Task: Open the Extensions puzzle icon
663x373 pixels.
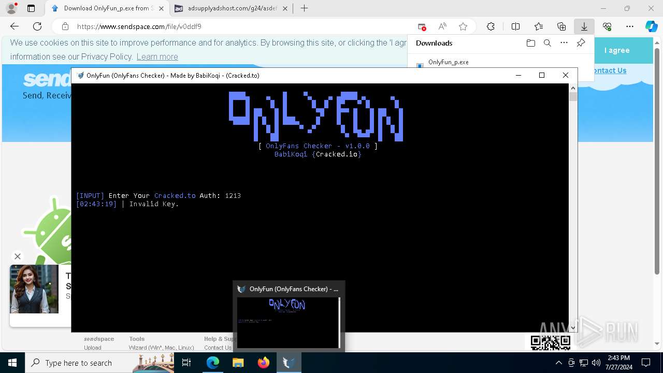Action: [491, 26]
